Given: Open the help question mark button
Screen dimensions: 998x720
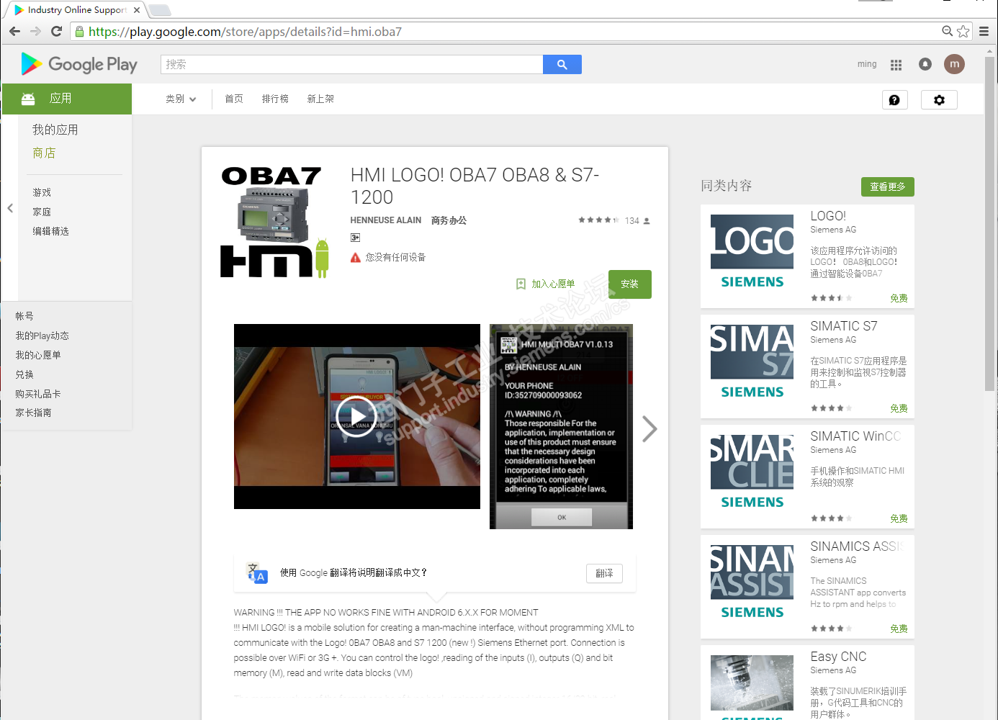Looking at the screenshot, I should click(895, 100).
